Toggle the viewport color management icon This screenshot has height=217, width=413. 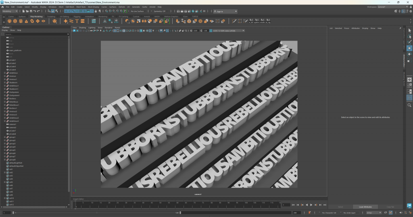point(211,31)
